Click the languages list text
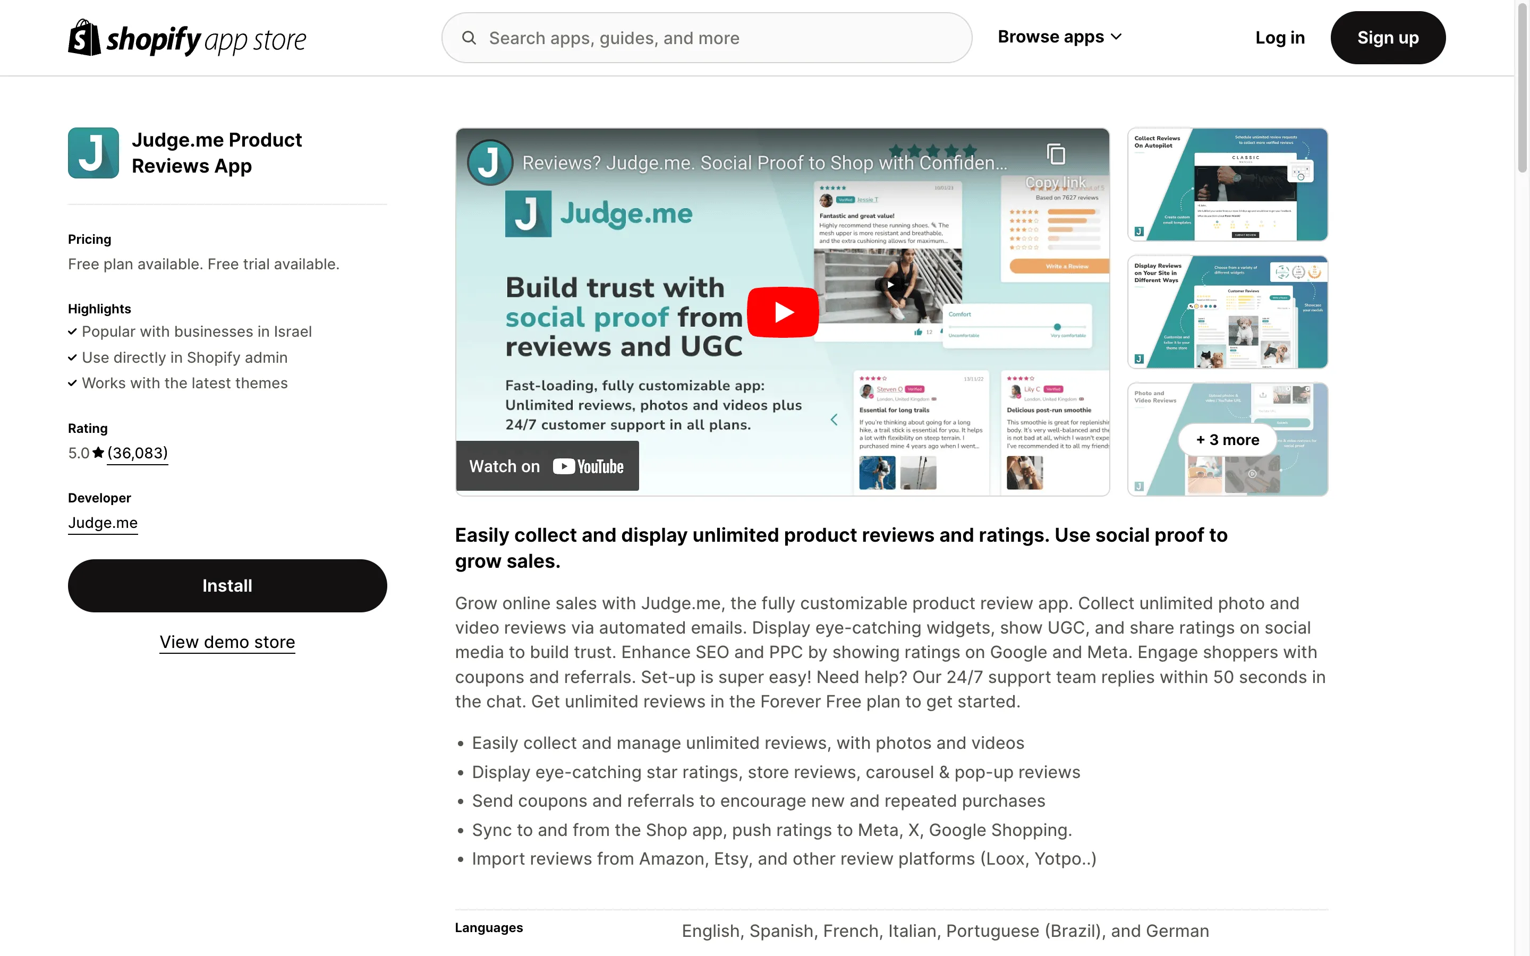This screenshot has height=956, width=1530. (945, 931)
